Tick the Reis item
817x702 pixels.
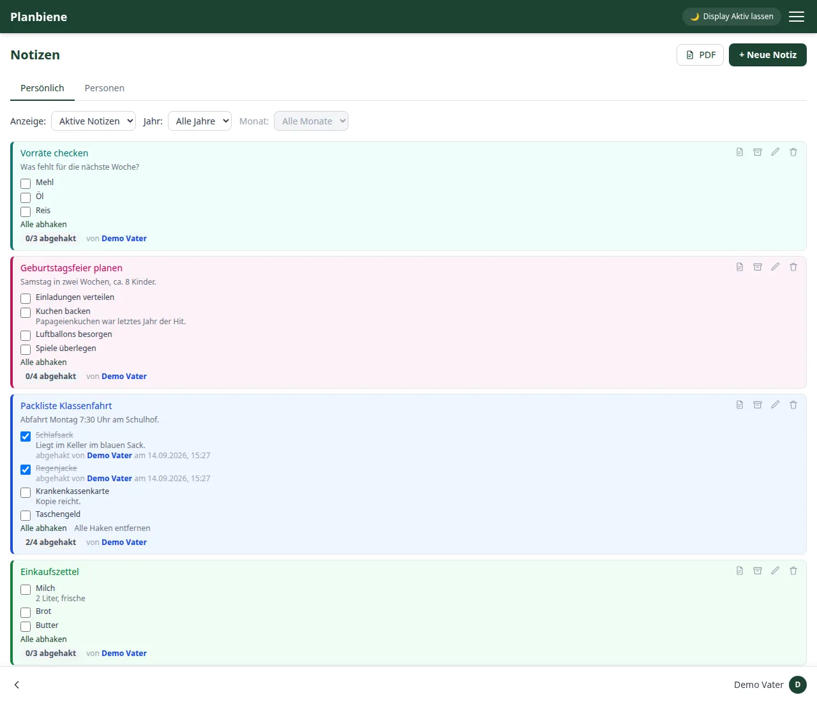coord(26,212)
